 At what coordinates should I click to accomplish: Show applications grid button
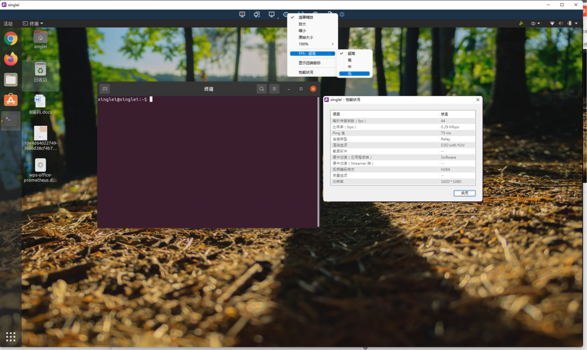tap(11, 337)
